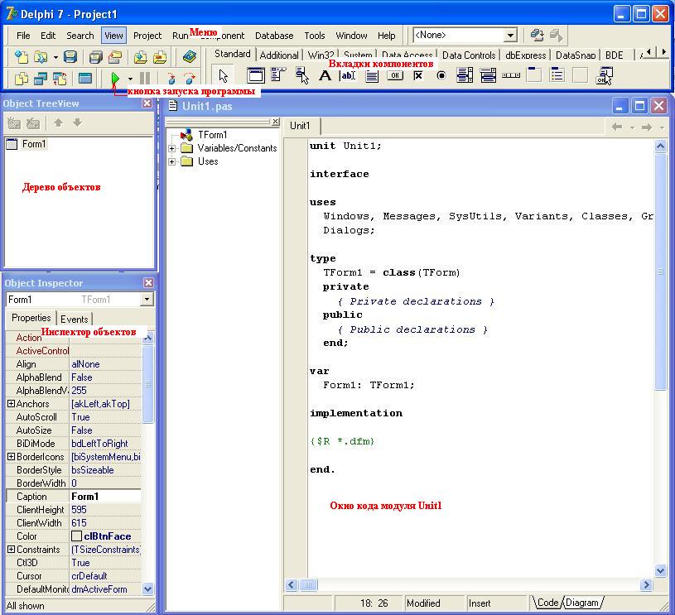Select the TForm1 node in Code Explorer
Screen dimensions: 675x615
[212, 135]
